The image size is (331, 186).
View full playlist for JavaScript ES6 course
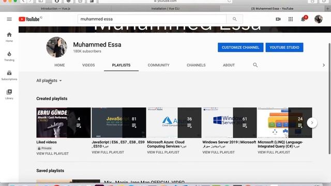pyautogui.click(x=108, y=152)
